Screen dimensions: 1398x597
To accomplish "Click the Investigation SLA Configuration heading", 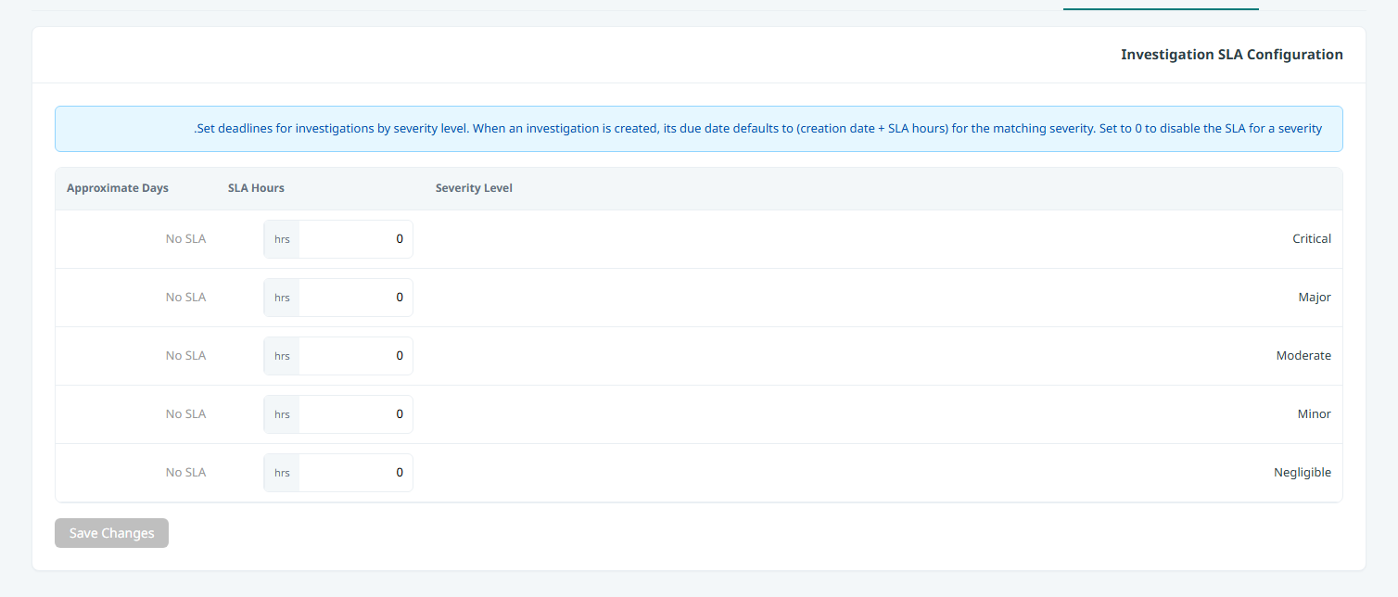I will coord(1232,55).
